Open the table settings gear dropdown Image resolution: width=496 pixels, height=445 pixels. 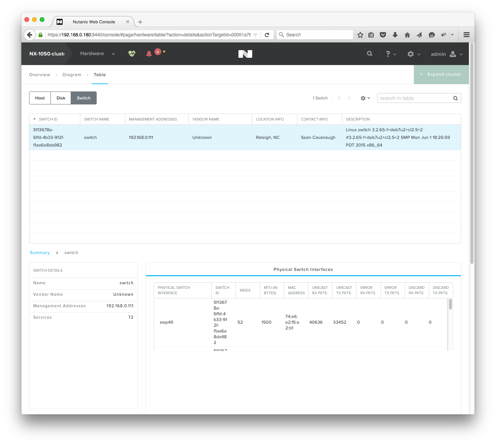click(x=365, y=98)
